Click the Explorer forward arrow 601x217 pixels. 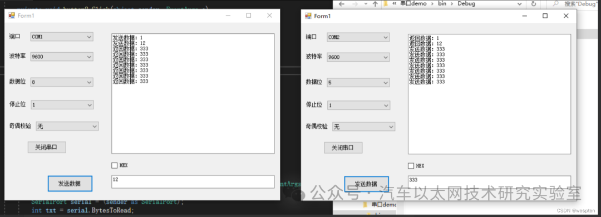pos(355,4)
